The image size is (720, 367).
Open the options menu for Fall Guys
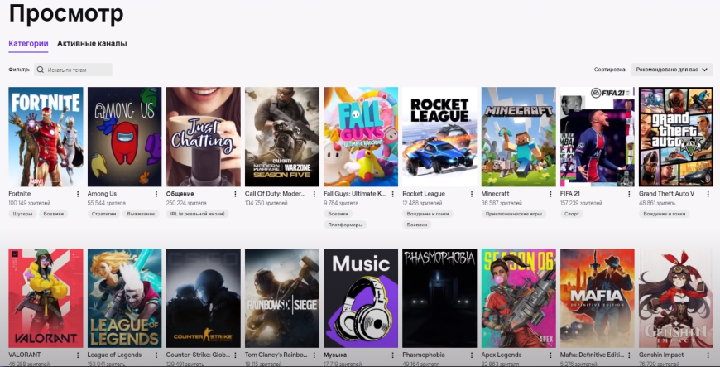click(x=393, y=194)
